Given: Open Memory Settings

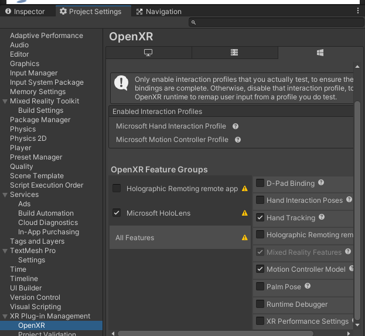Looking at the screenshot, I should click(37, 92).
